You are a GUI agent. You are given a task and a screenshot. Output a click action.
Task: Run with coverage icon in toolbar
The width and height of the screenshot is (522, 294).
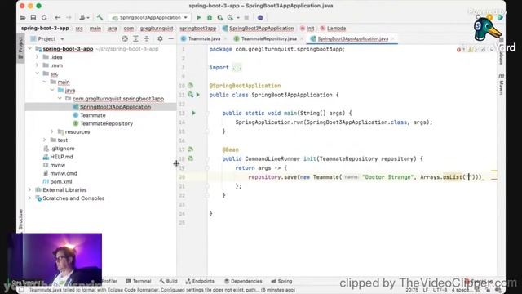[220, 17]
